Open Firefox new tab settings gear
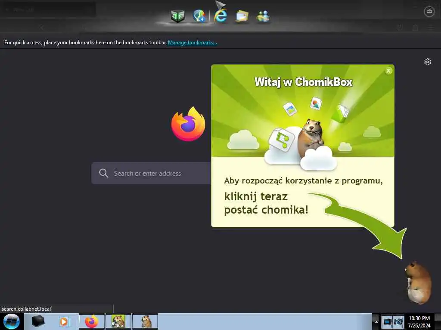The image size is (441, 330). pyautogui.click(x=428, y=62)
